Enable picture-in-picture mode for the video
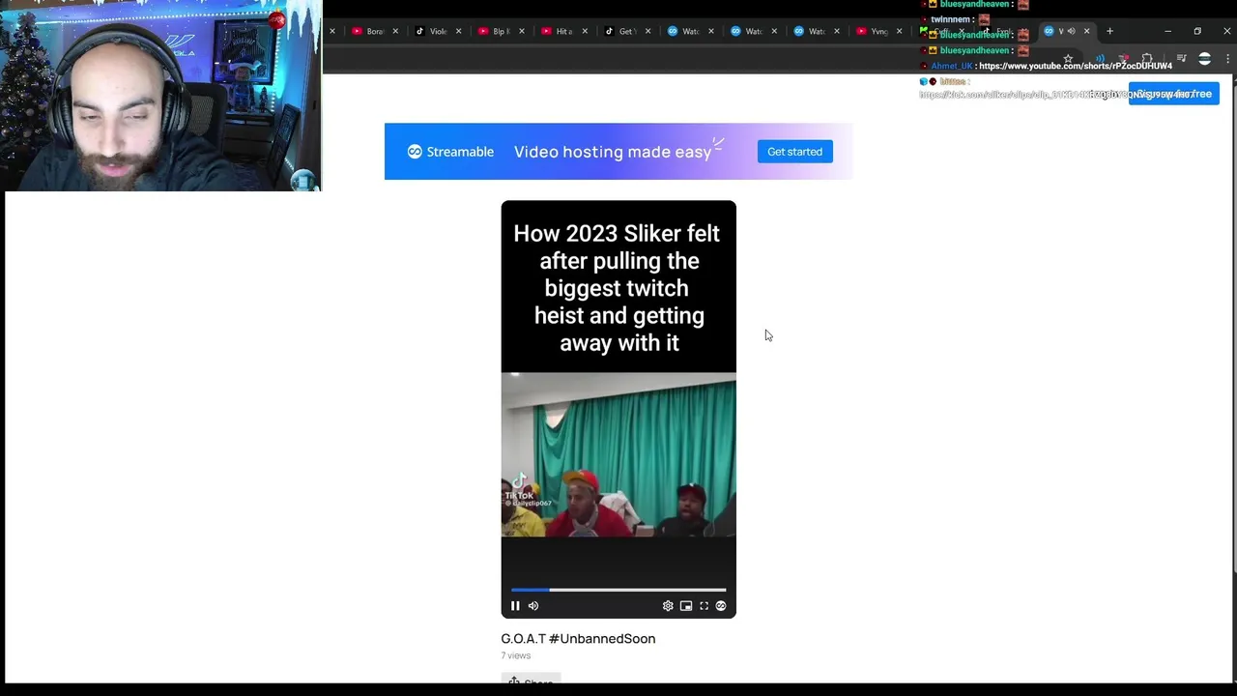Image resolution: width=1237 pixels, height=696 pixels. (686, 606)
